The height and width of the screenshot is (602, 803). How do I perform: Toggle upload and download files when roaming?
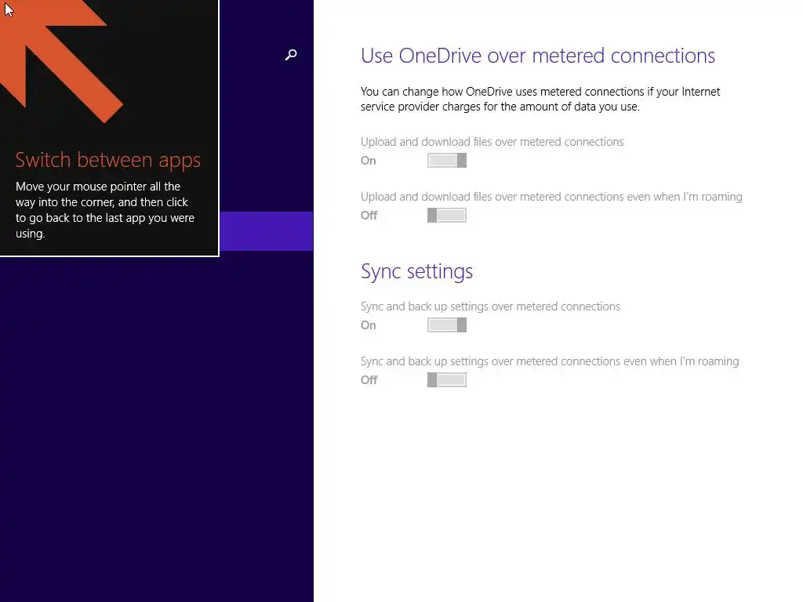coord(446,215)
